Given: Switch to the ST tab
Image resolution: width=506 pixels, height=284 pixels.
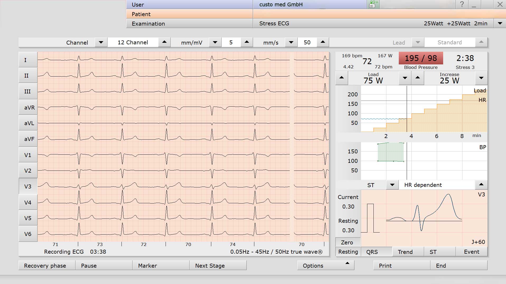Looking at the screenshot, I should (440, 252).
